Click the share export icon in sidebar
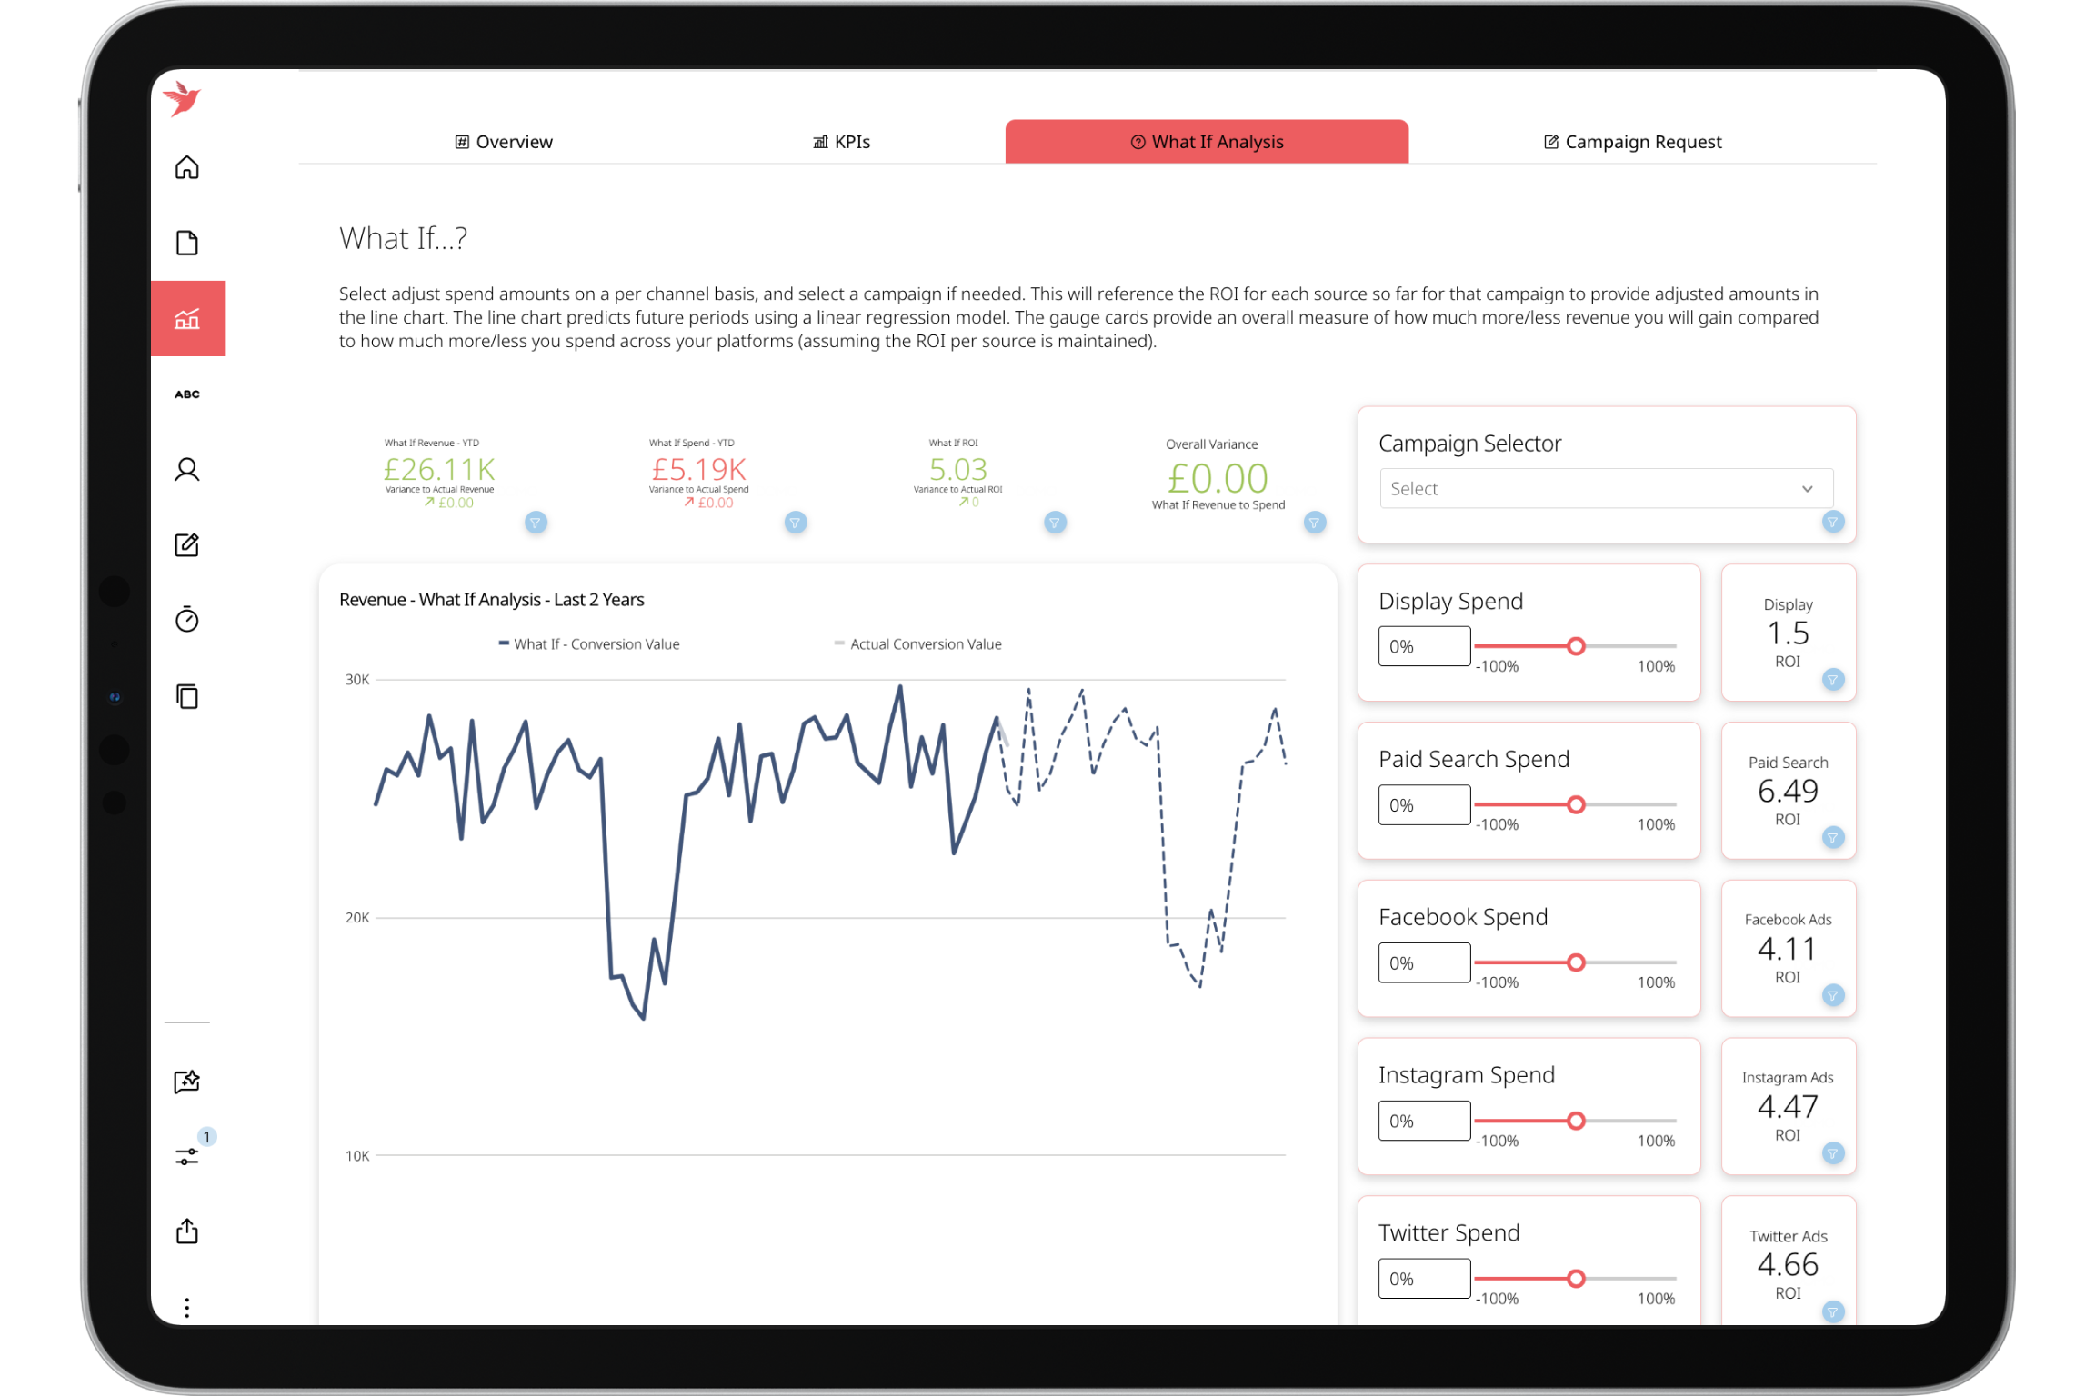This screenshot has height=1396, width=2095. 187,1231
